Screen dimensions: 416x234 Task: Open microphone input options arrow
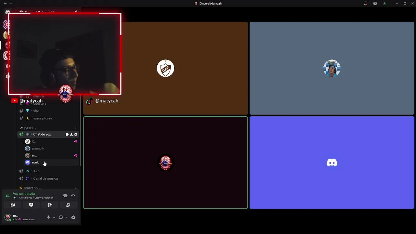54,217
